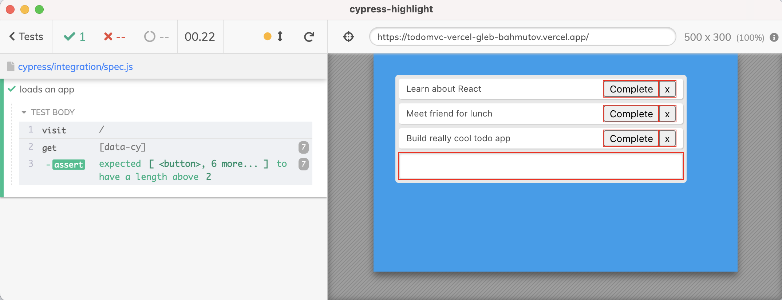Click the application URL address field
Image resolution: width=782 pixels, height=300 pixels.
point(522,37)
